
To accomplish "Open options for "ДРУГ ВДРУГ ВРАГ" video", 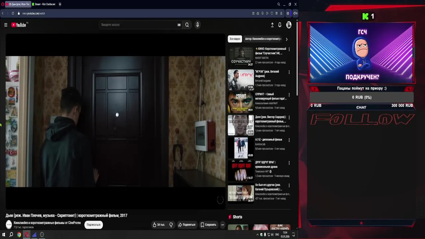I will 289,163.
